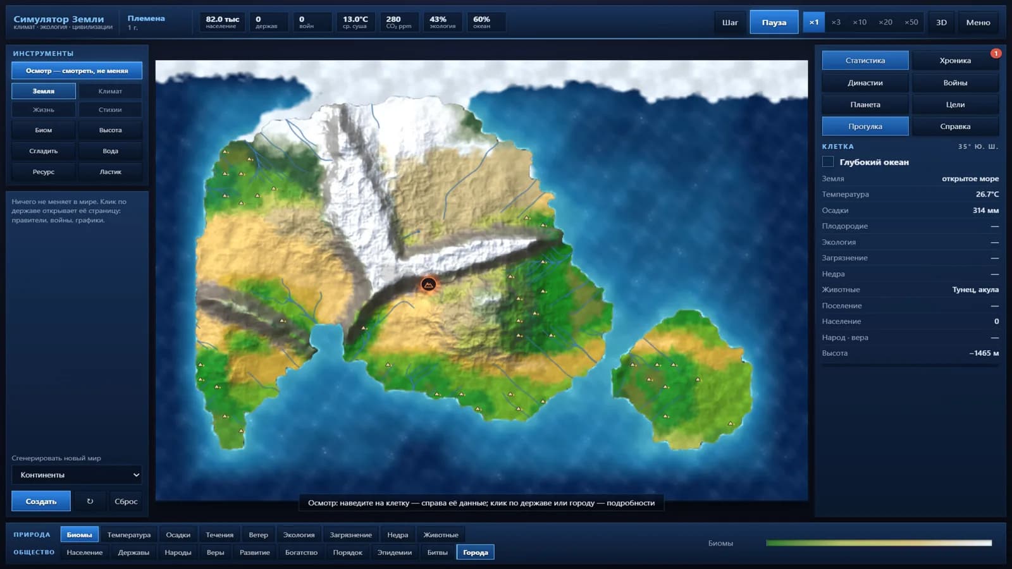Open the red notification badge on Хроника
The image size is (1012, 569).
996,53
